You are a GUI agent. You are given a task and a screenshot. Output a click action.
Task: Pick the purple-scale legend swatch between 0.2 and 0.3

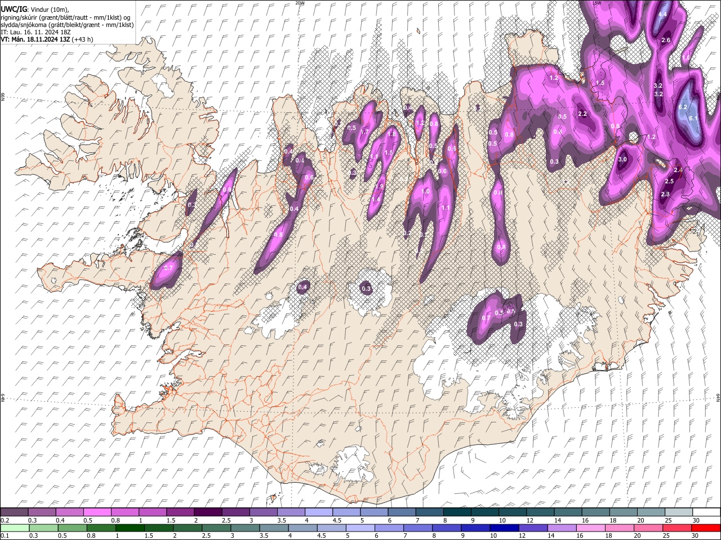click(14, 512)
